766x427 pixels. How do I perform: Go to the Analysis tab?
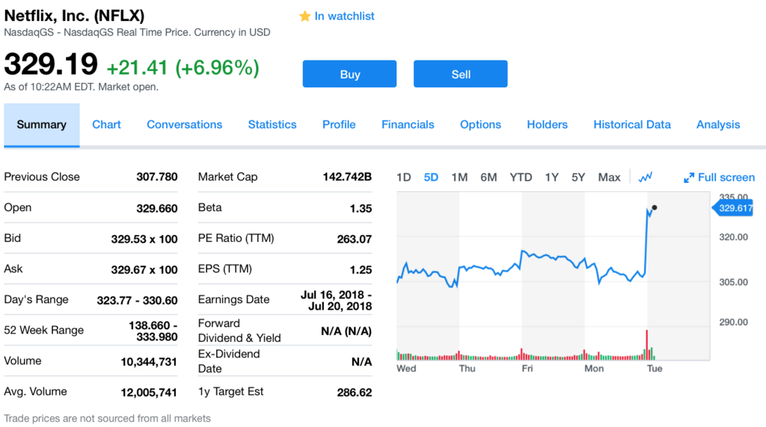click(718, 125)
